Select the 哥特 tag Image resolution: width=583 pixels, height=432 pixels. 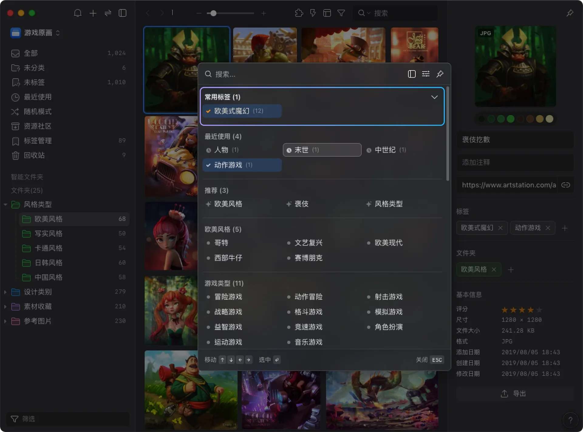[221, 243]
